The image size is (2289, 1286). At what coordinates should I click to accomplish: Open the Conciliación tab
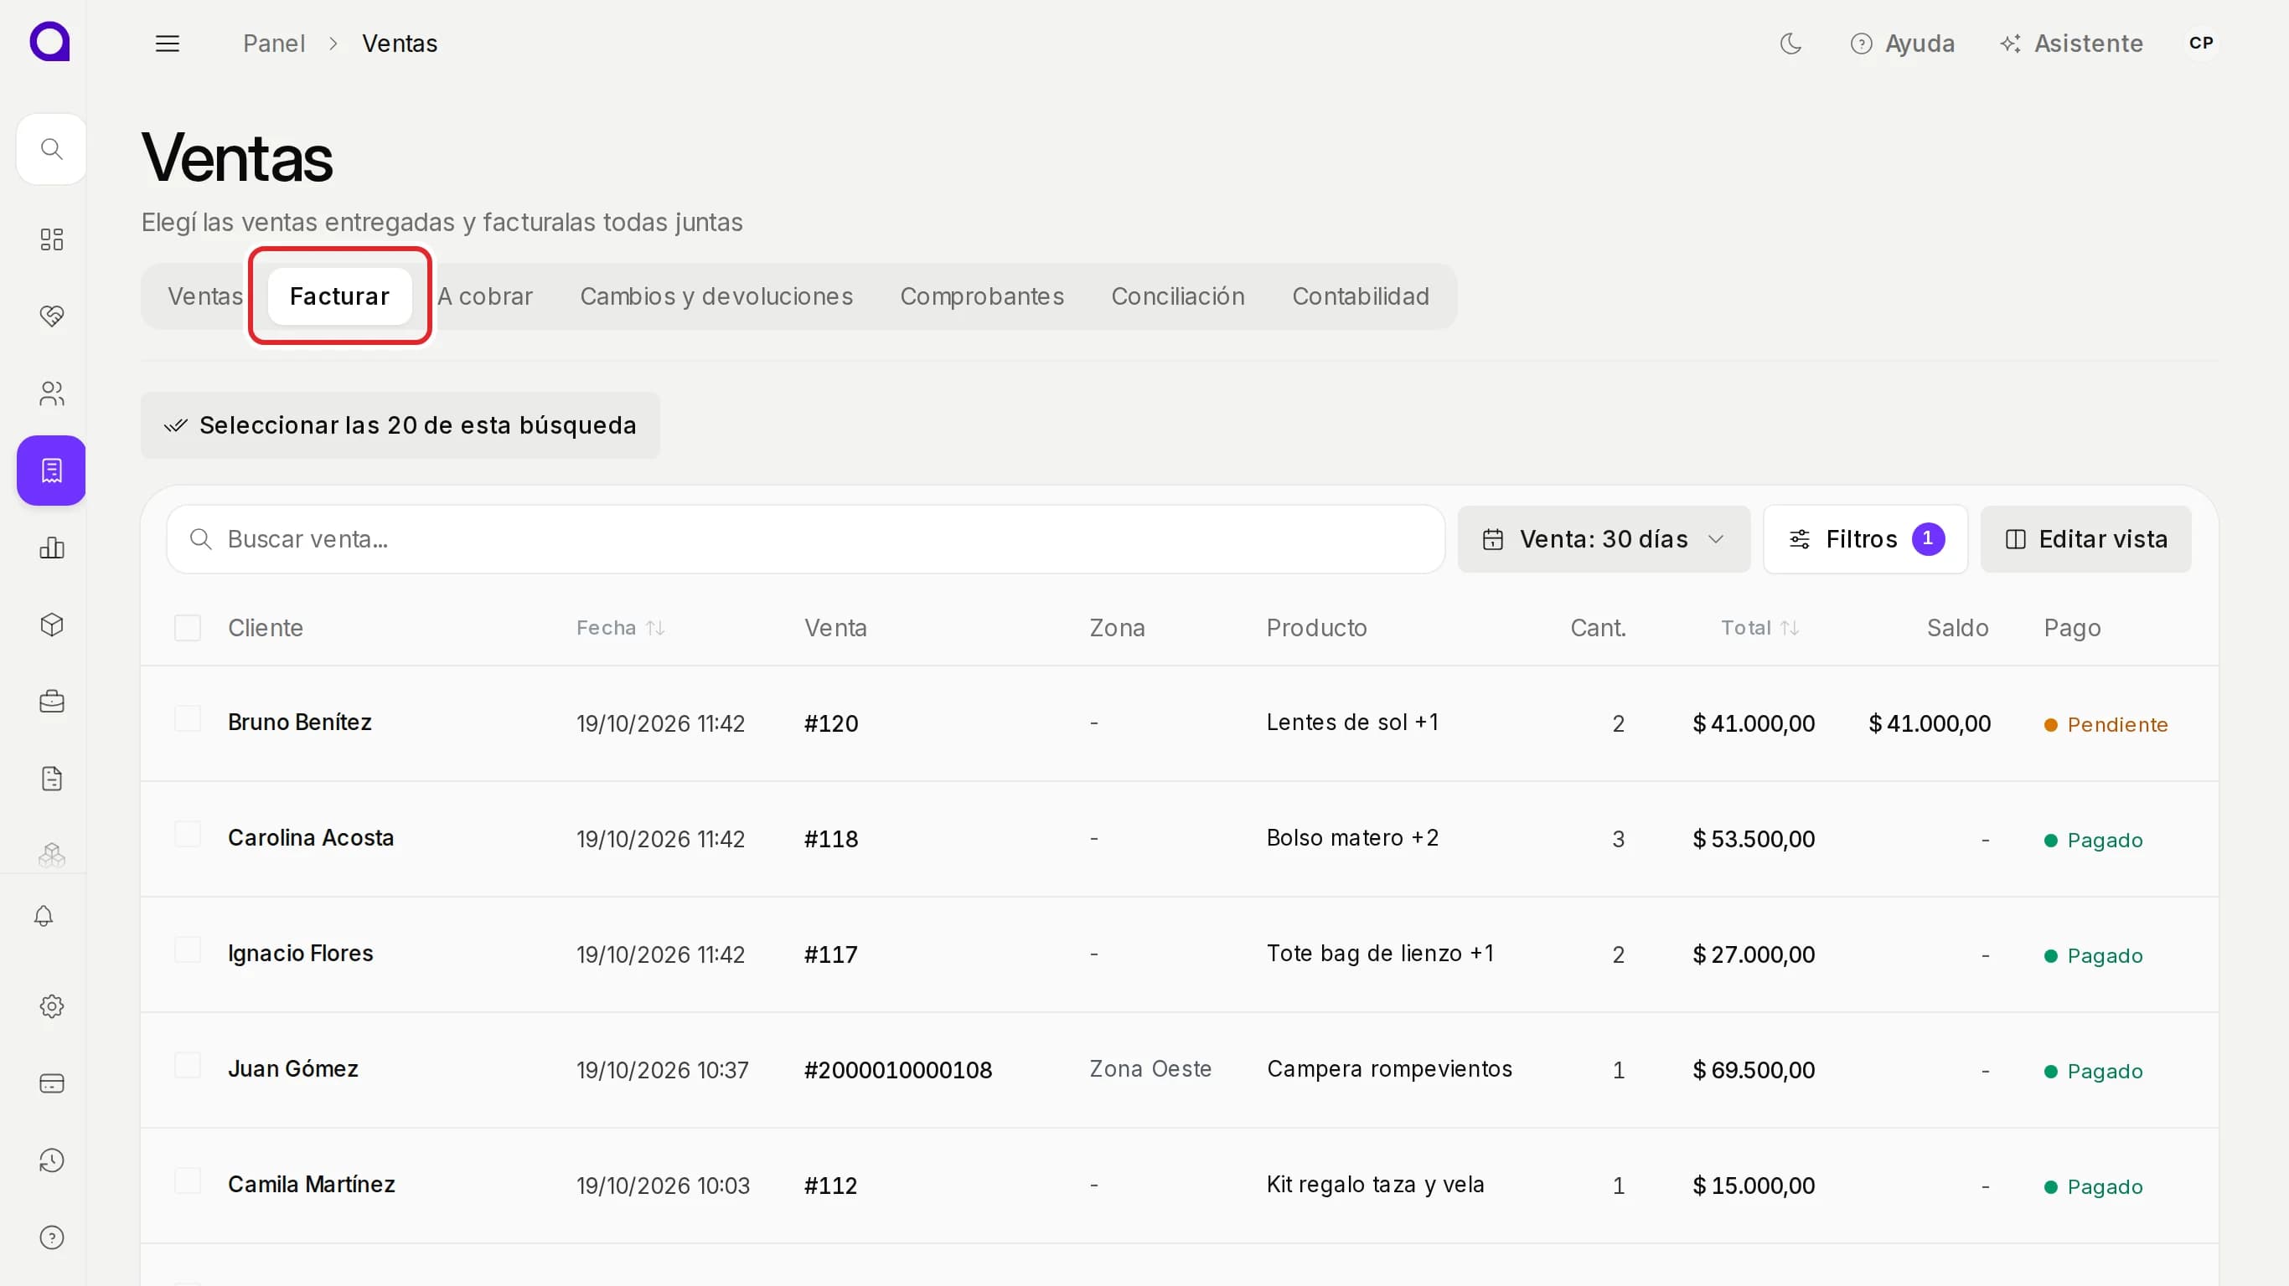(1178, 296)
